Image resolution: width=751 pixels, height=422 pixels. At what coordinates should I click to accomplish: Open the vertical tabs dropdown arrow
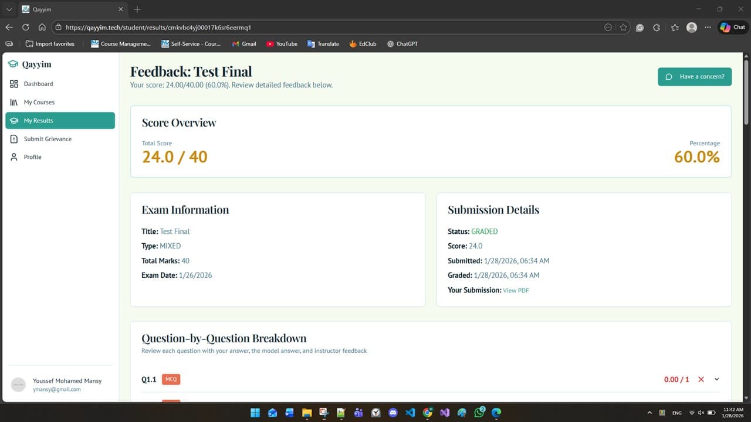(8, 9)
